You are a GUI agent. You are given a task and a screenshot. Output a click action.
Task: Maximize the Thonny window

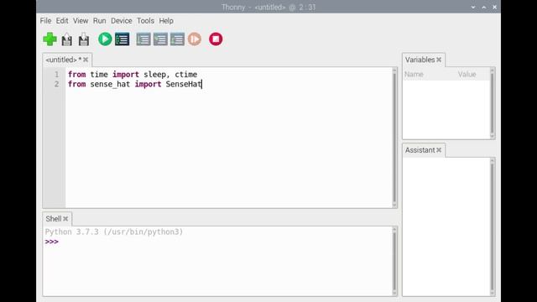click(484, 7)
